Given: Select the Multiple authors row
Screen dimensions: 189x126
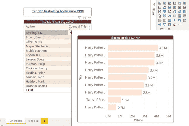Looking at the screenshot, I should [x=48, y=51].
